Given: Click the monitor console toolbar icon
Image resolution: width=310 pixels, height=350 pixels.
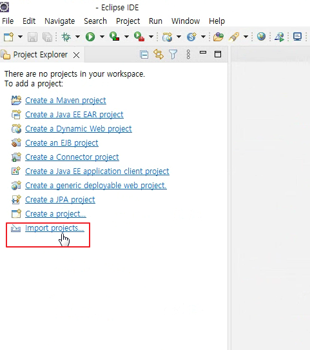Looking at the screenshot, I should tap(298, 37).
